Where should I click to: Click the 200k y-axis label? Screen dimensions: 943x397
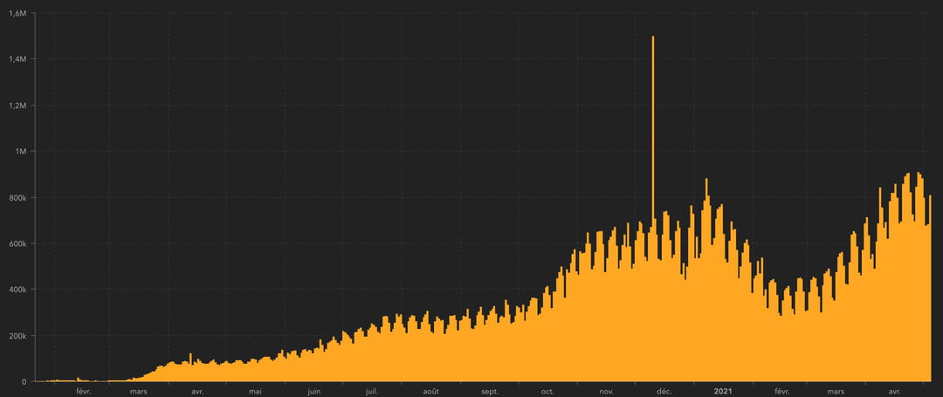tap(18, 336)
